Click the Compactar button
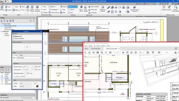Screen dimensions: 179x101 pyautogui.click(x=93, y=13)
